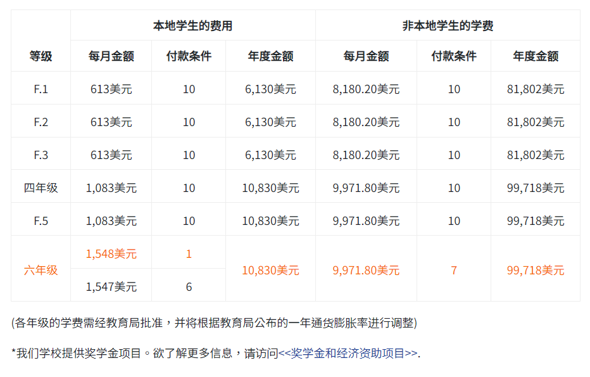Select the F.5 row label
Viewport: 590px width, 377px height.
point(41,220)
